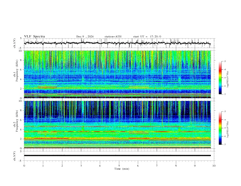
Task: Click the '-3' tick on upper colorbar
Action: click(224, 61)
